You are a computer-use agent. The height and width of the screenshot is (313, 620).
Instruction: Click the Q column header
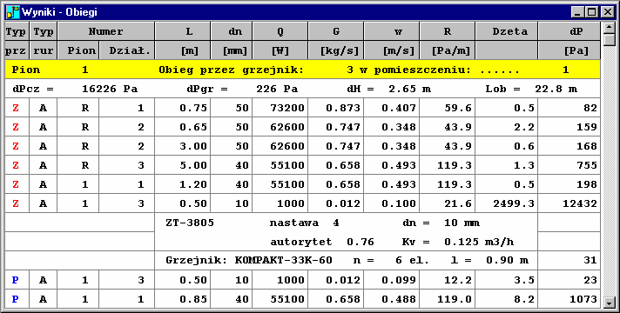[x=280, y=31]
